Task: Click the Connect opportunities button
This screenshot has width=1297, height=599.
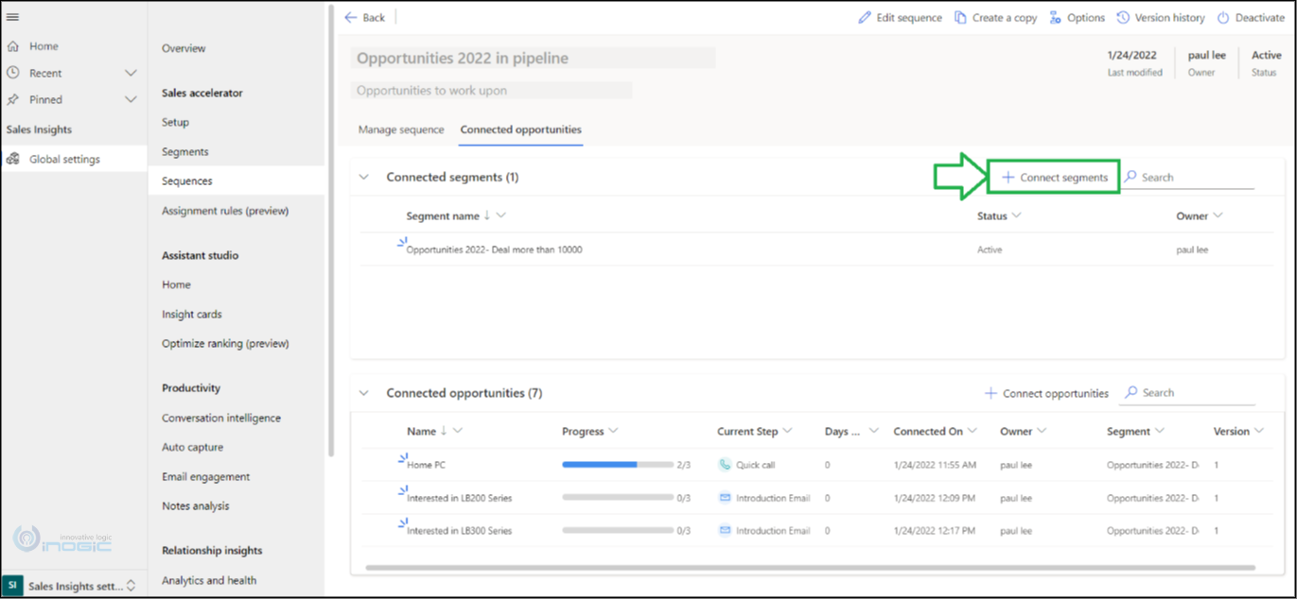Action: point(1046,393)
